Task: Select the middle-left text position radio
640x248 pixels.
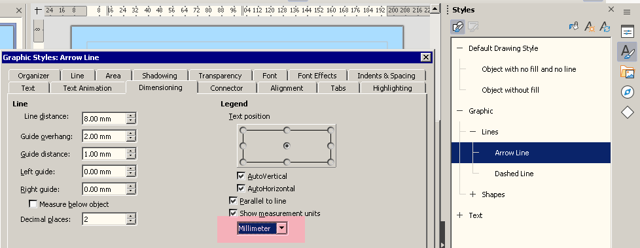Action: pyautogui.click(x=243, y=146)
